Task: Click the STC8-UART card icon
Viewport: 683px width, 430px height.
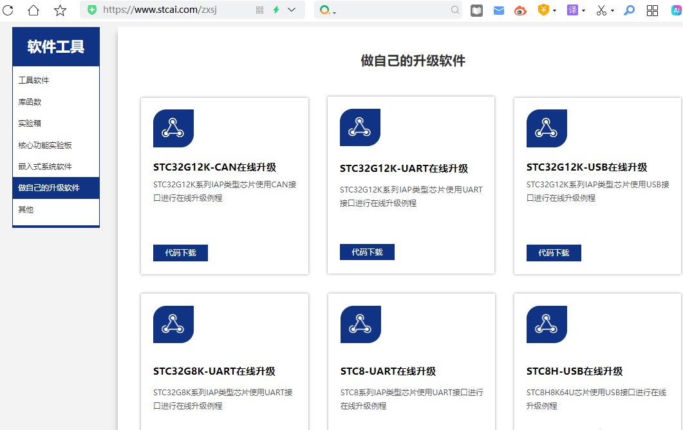Action: point(360,324)
